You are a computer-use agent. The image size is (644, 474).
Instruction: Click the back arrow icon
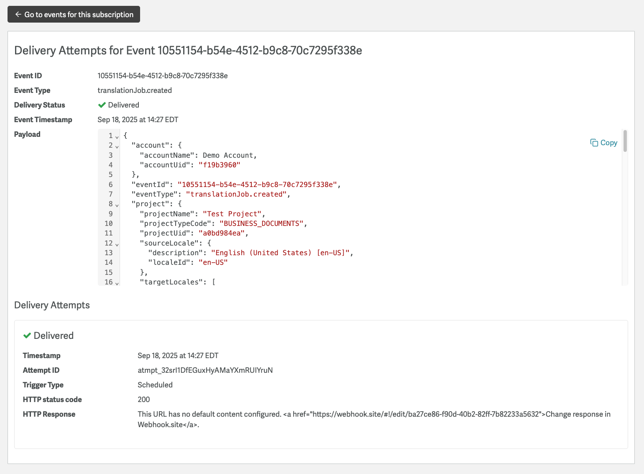(x=18, y=14)
